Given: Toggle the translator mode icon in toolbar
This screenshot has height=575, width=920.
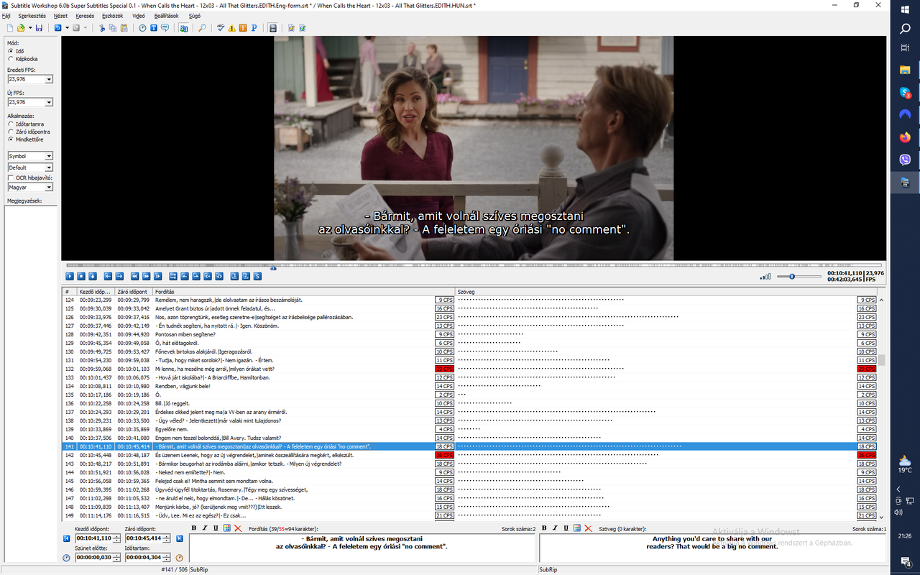Looking at the screenshot, I should click(183, 28).
